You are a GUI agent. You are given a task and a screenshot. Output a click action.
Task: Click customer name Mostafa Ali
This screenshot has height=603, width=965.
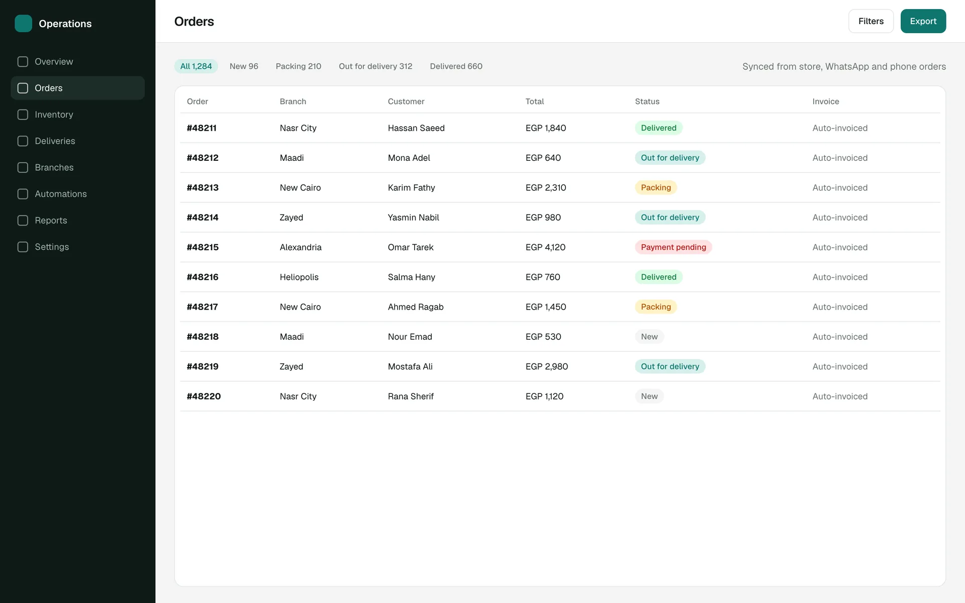point(410,366)
